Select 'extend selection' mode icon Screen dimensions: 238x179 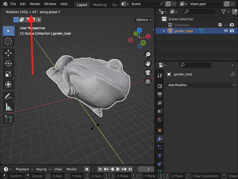click(x=22, y=20)
